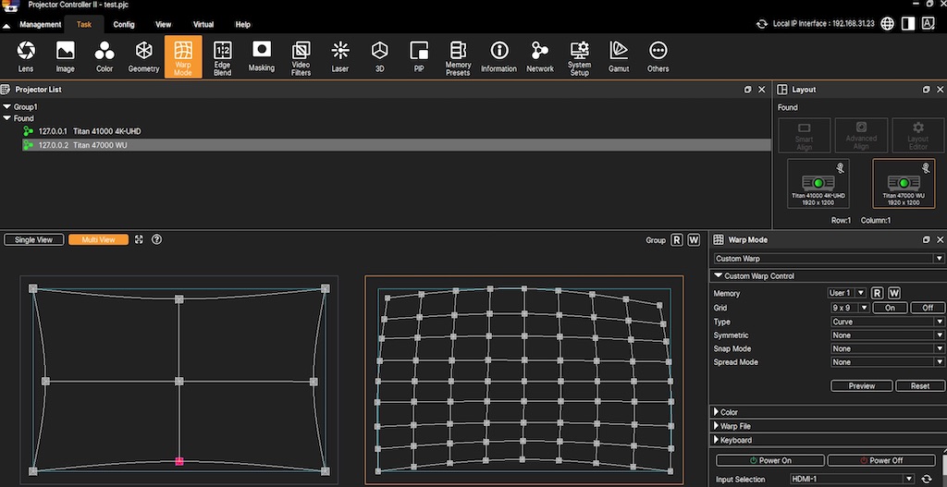947x487 pixels.
Task: Open Memory Presets from toolbar
Action: 458,55
